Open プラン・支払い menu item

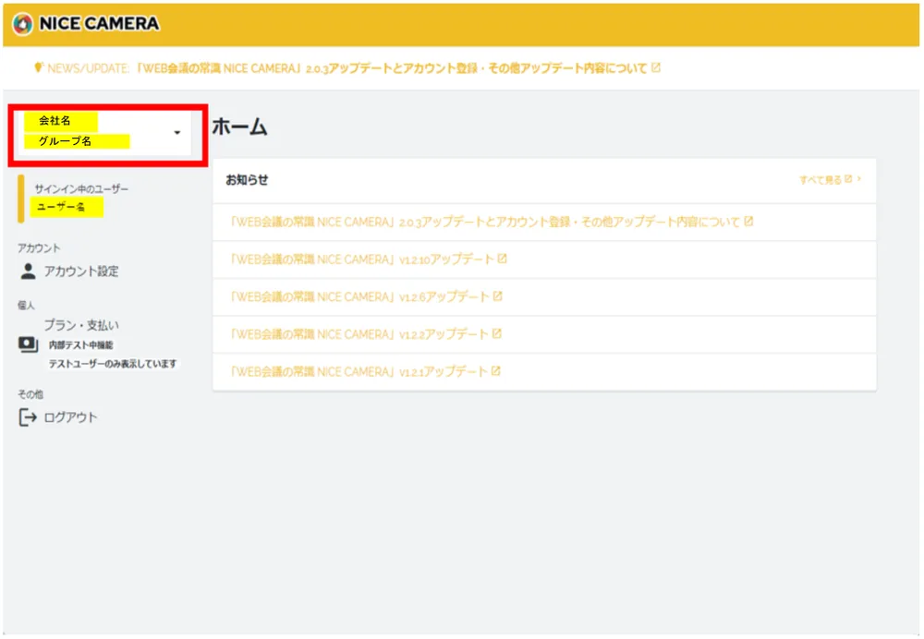81,325
